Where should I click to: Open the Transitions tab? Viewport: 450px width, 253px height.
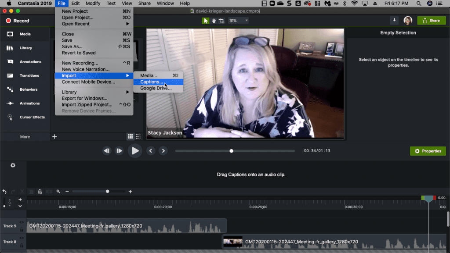coord(25,75)
